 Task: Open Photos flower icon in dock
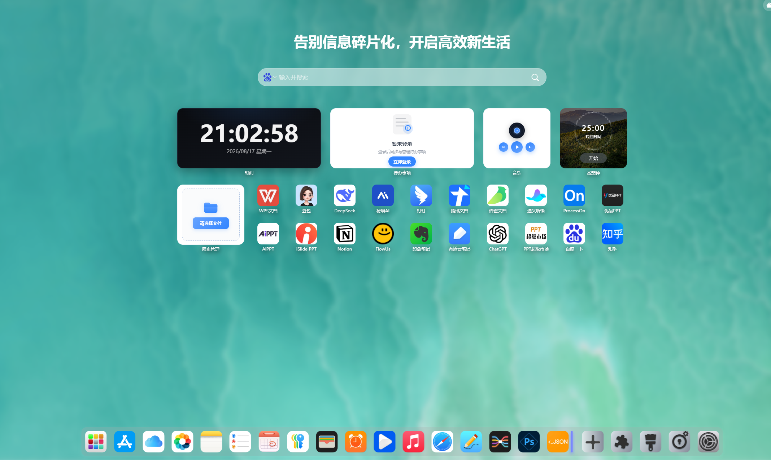coord(183,442)
